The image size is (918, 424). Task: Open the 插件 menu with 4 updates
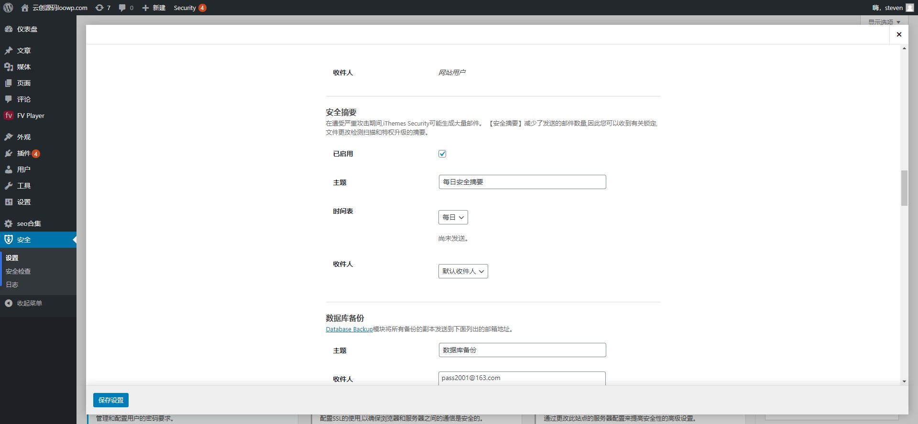coord(38,153)
